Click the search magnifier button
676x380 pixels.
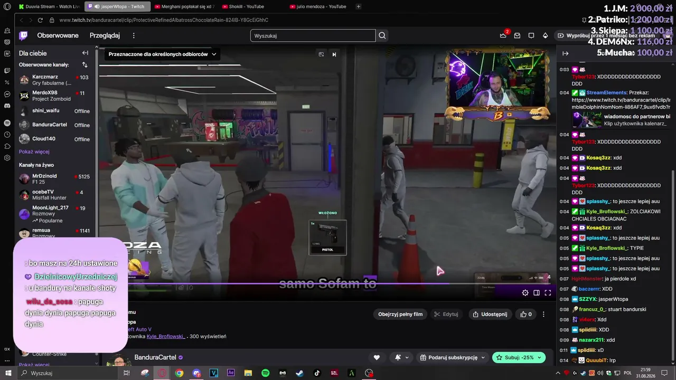click(382, 35)
